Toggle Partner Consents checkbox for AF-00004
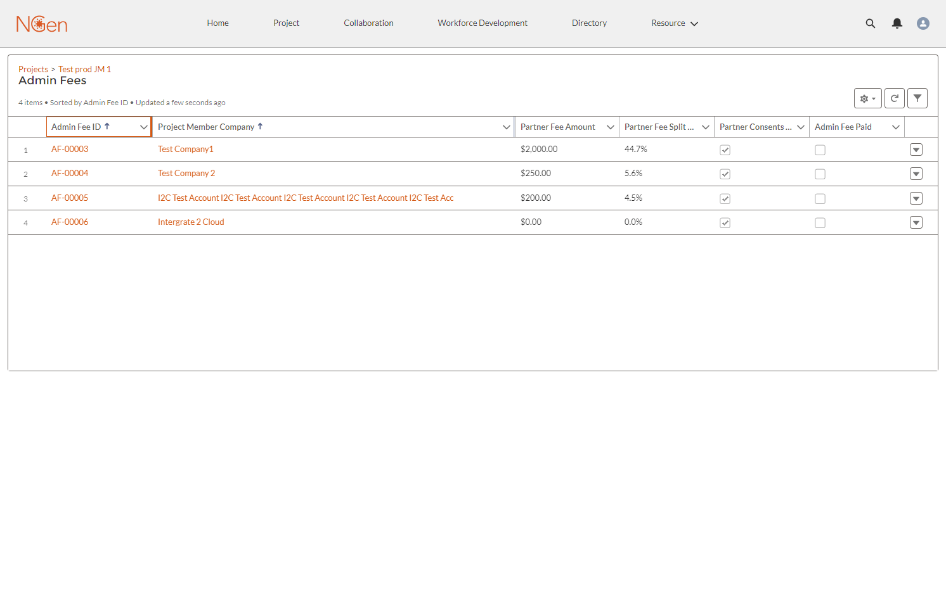946x593 pixels. click(725, 174)
